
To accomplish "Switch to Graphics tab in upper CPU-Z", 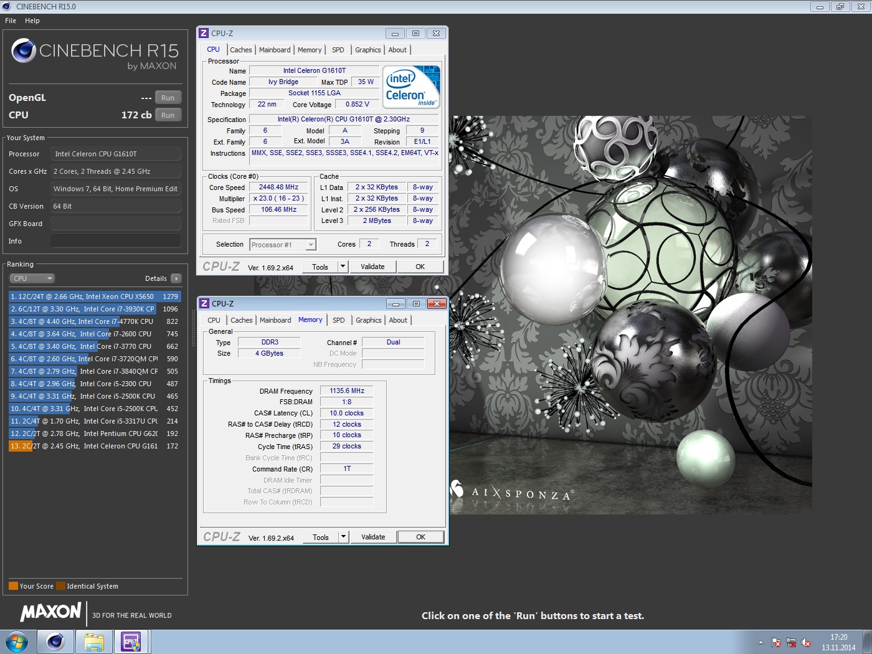I will [368, 50].
